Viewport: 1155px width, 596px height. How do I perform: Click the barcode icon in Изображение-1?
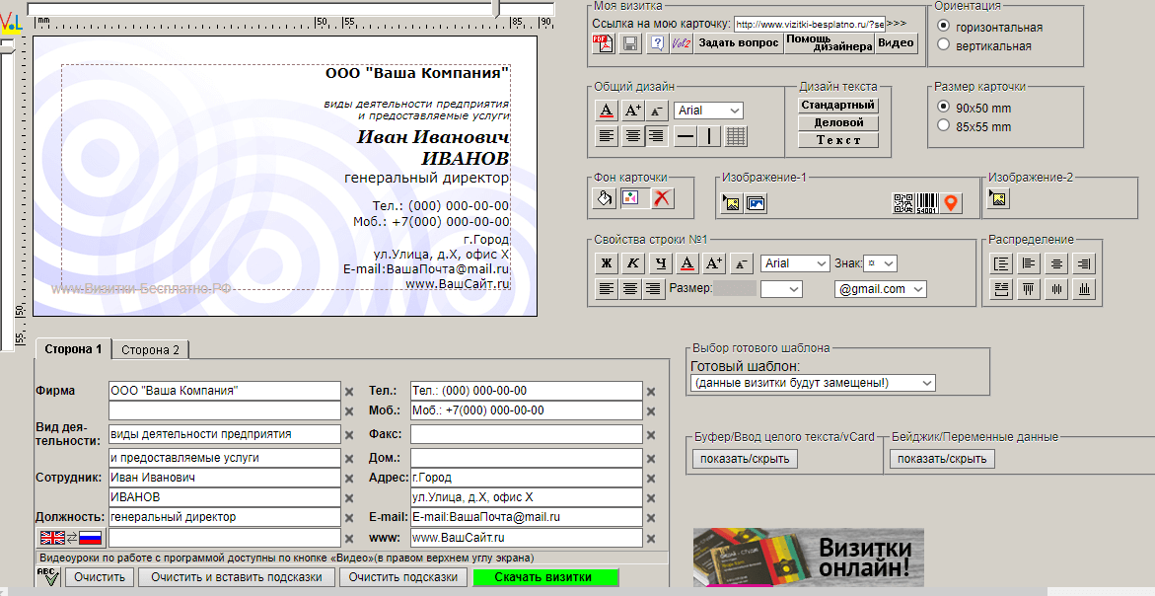point(926,202)
